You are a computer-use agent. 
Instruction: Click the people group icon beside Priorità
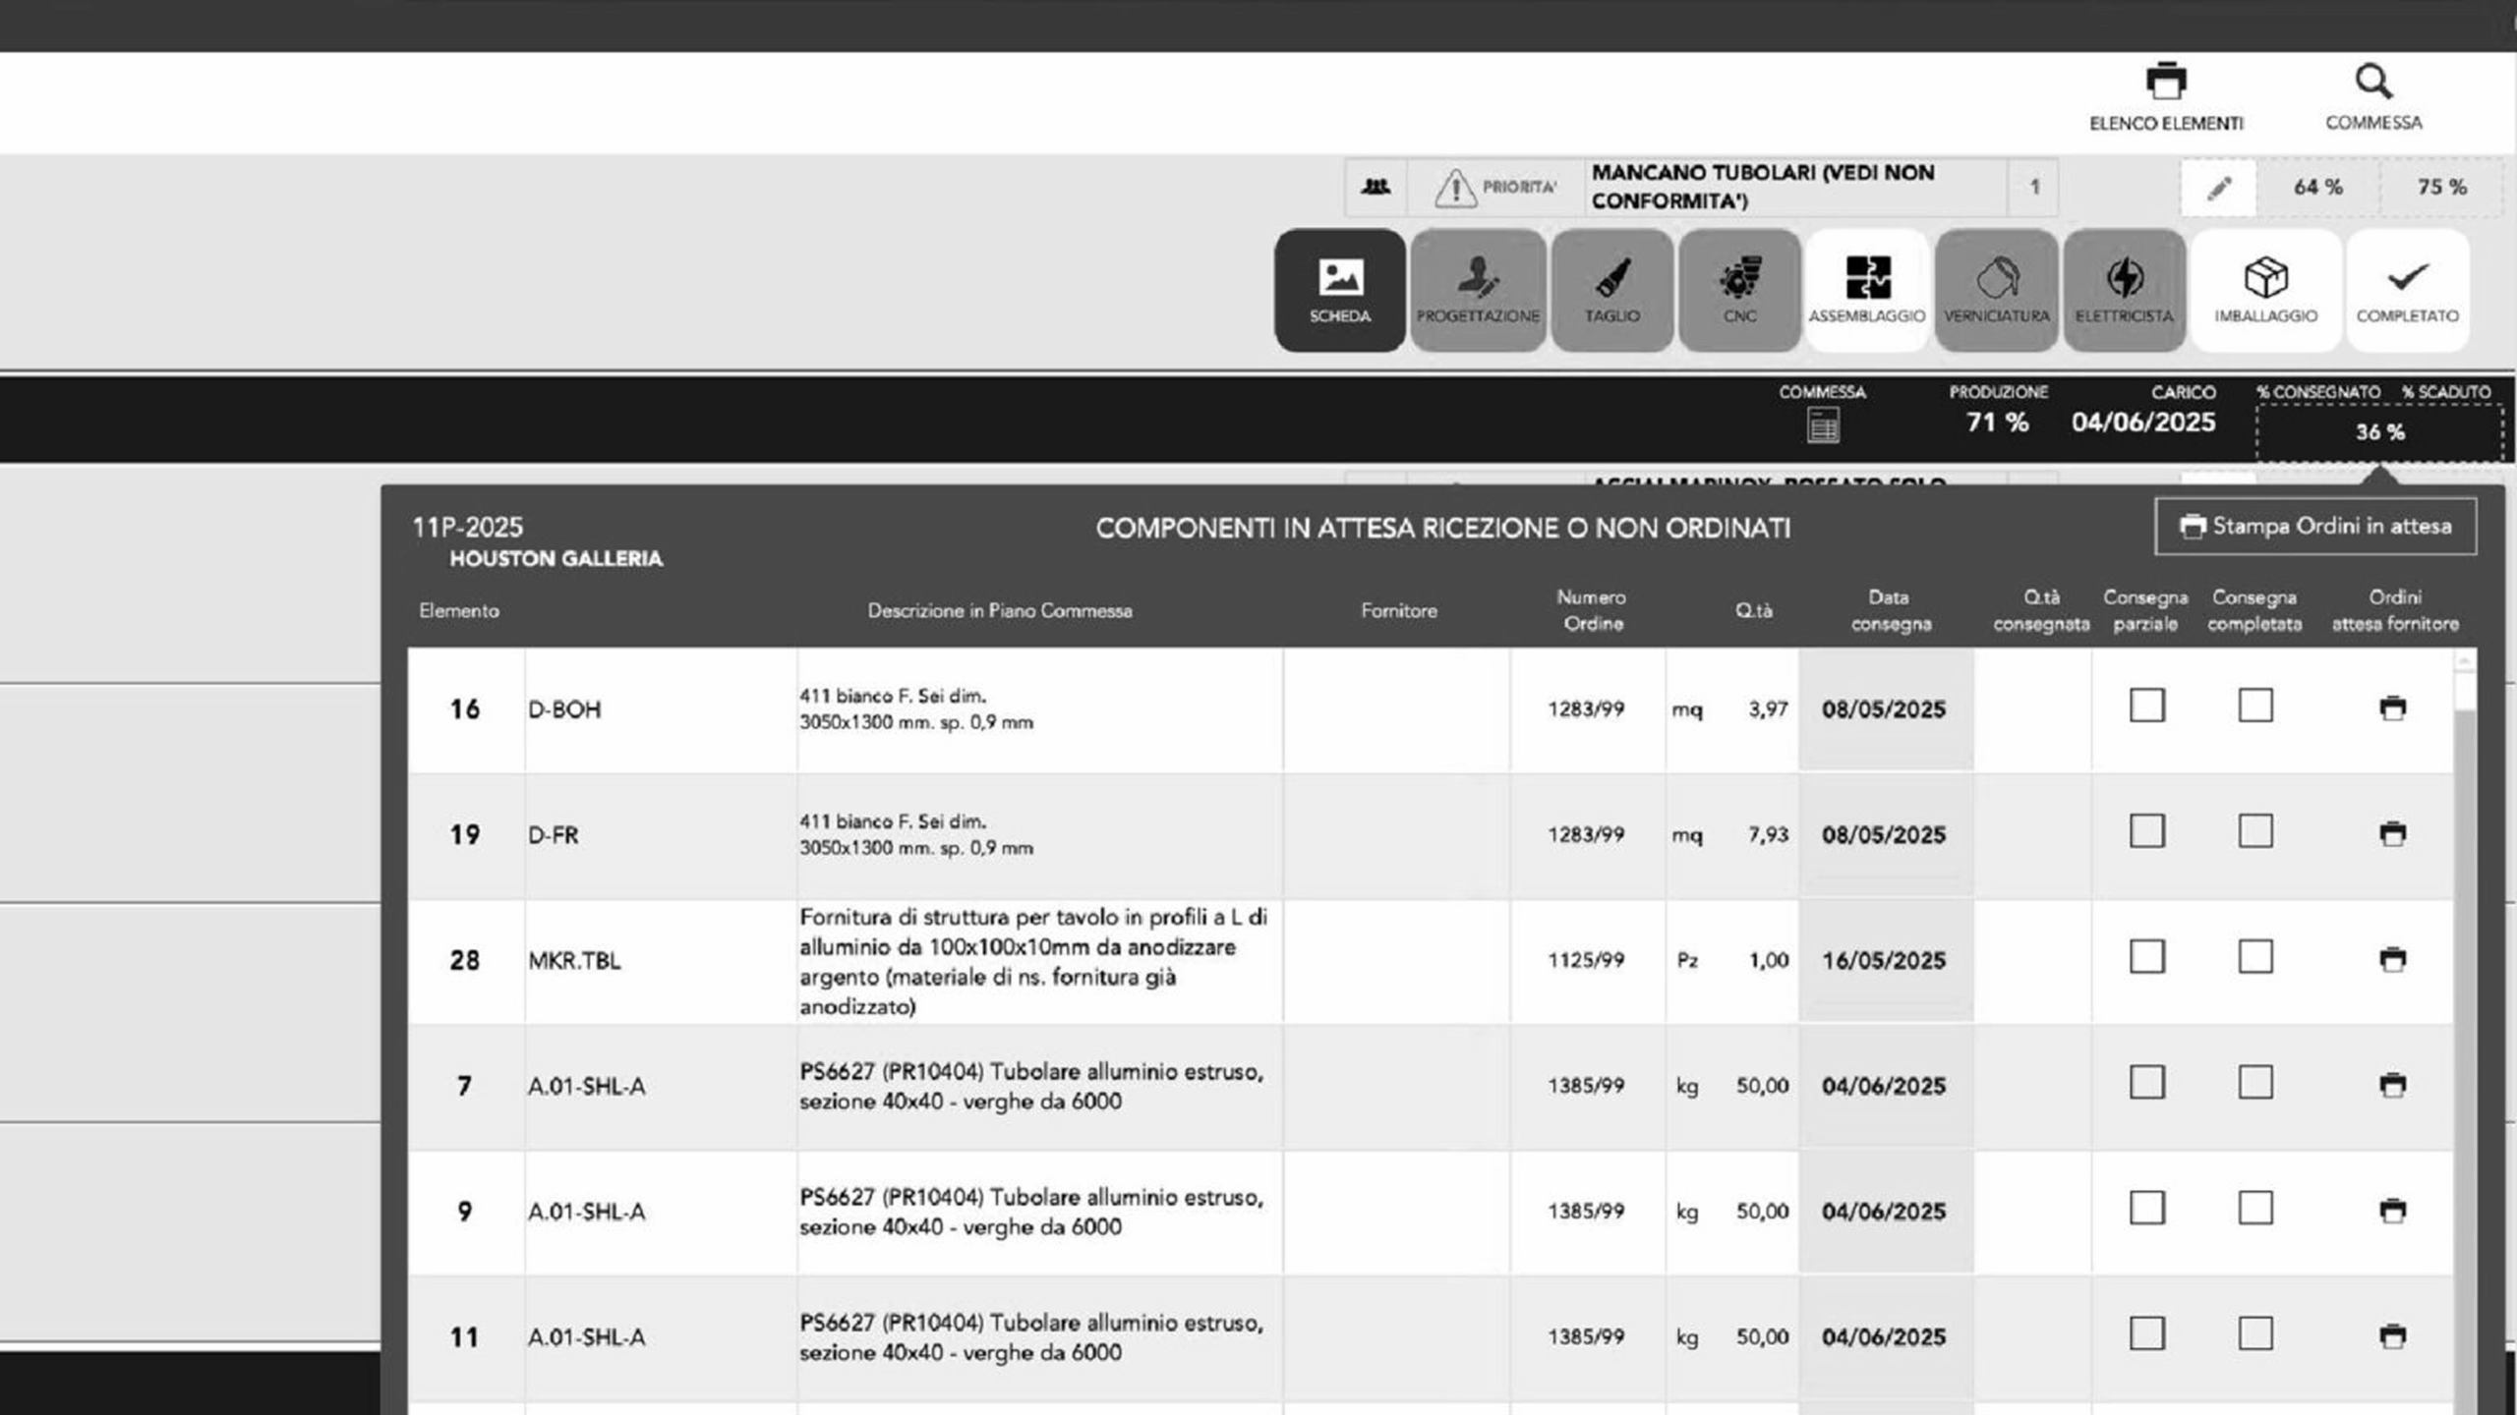tap(1375, 187)
